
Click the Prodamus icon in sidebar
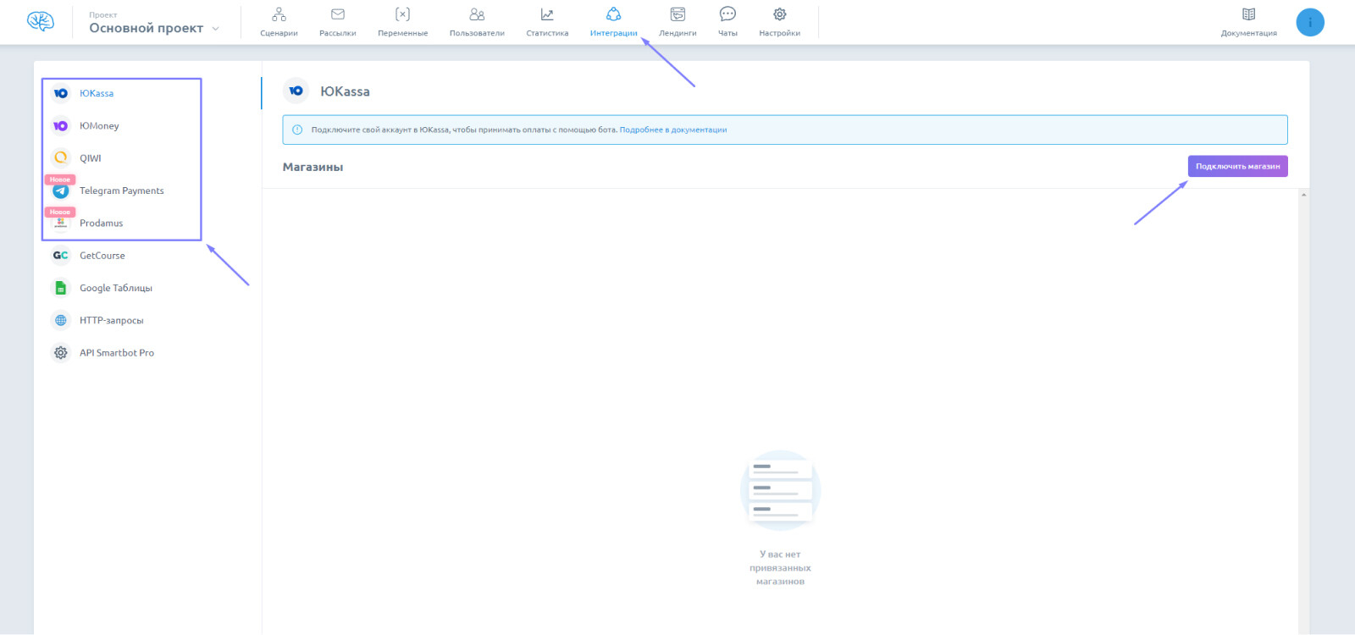(x=61, y=224)
